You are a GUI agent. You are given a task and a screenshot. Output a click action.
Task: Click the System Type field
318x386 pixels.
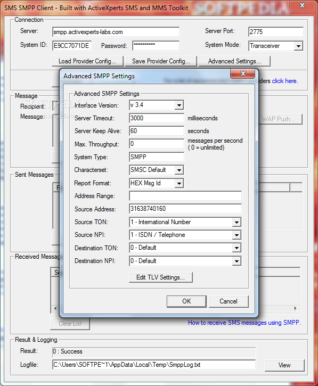(157, 157)
